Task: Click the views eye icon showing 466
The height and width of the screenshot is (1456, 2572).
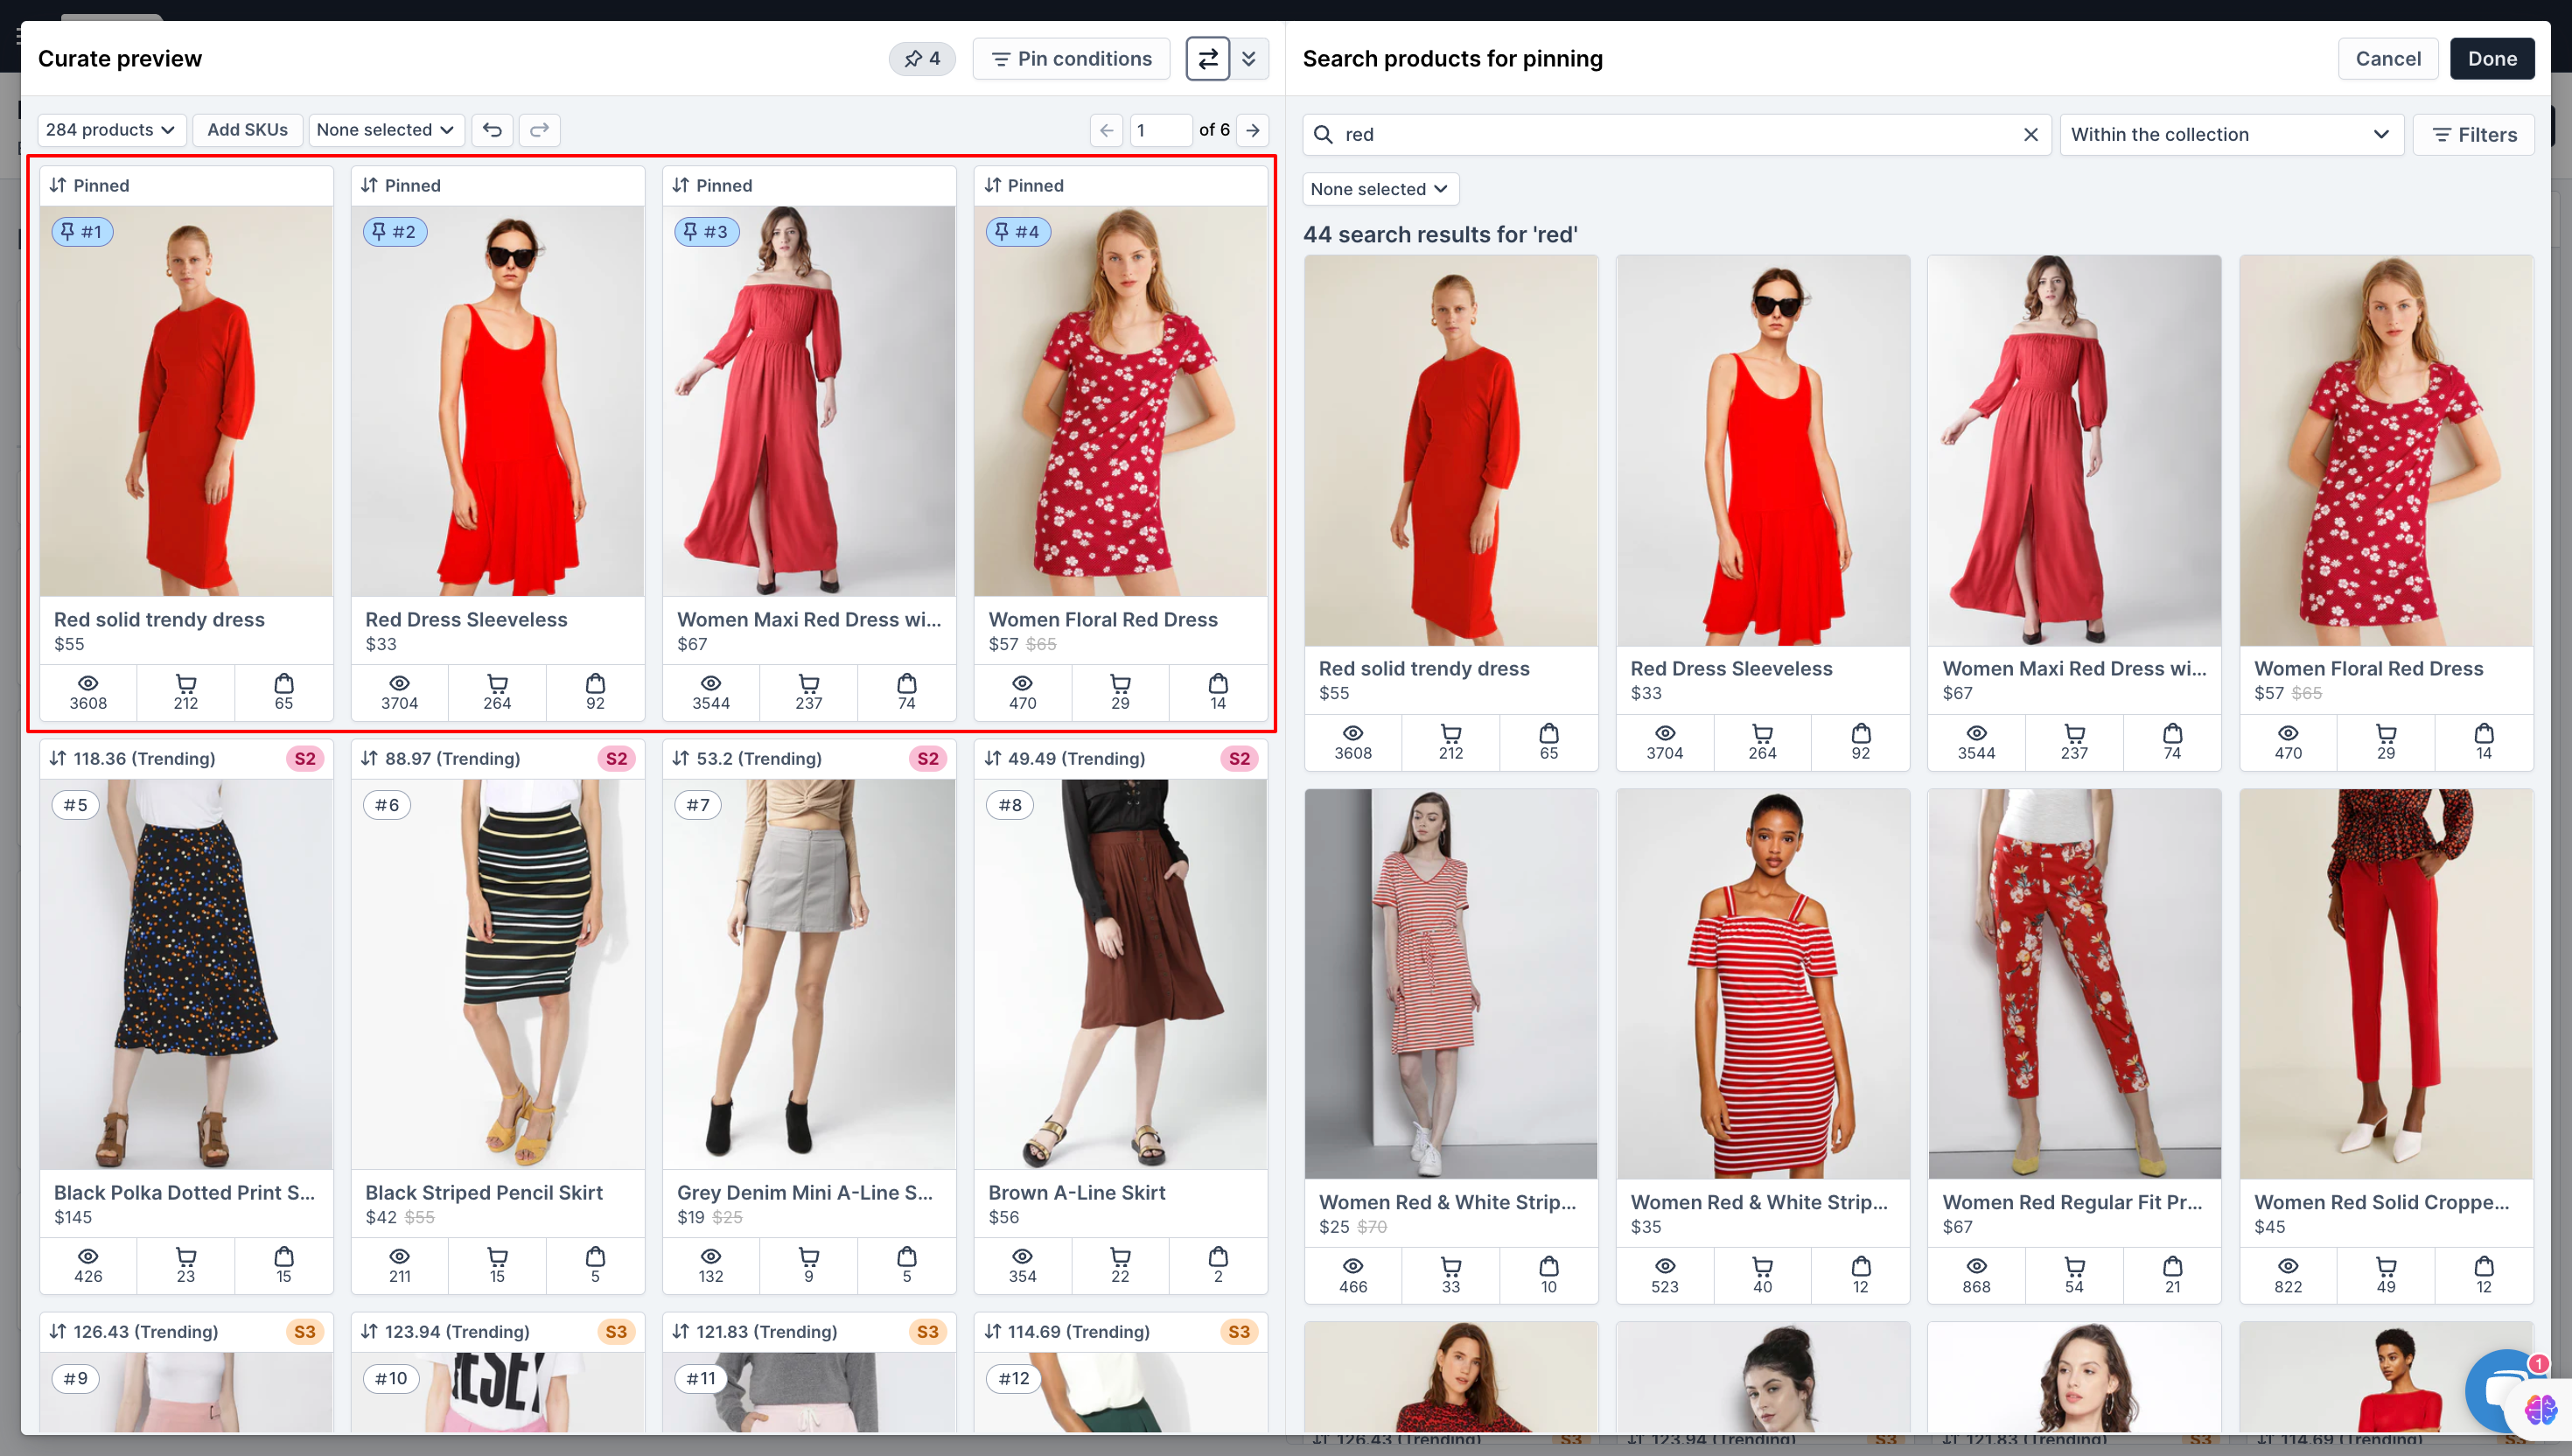Action: coord(1352,1267)
